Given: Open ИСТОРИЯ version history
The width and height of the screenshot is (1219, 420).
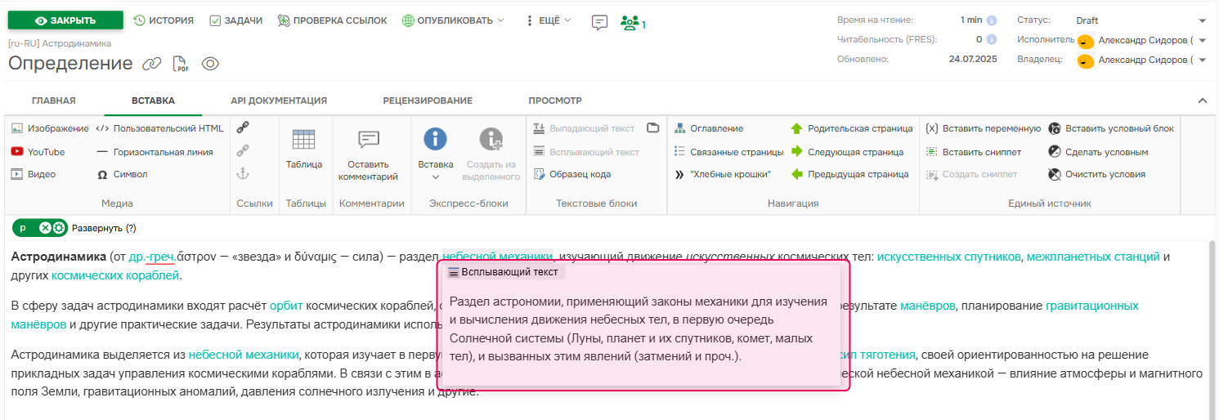Looking at the screenshot, I should pyautogui.click(x=164, y=20).
